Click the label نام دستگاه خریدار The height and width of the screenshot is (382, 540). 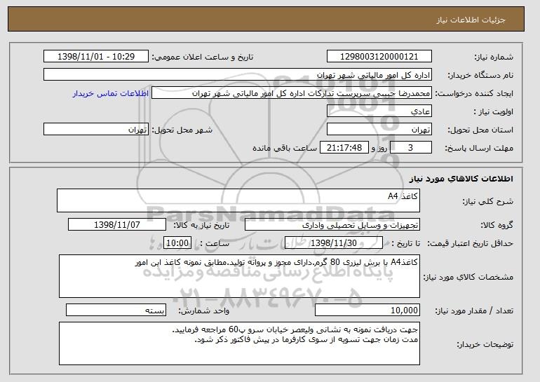[480, 75]
